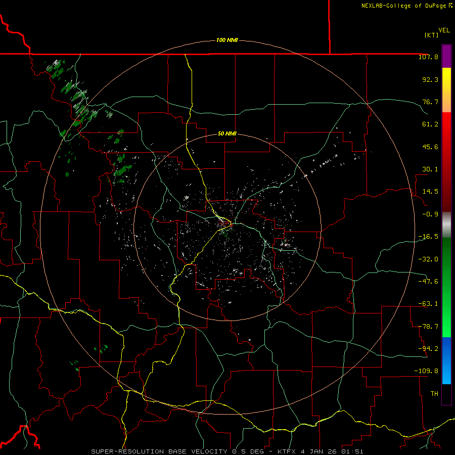Click the SUPER-RESOLUTION BASE VELOCITY product title
The height and width of the screenshot is (455, 455).
tap(159, 451)
